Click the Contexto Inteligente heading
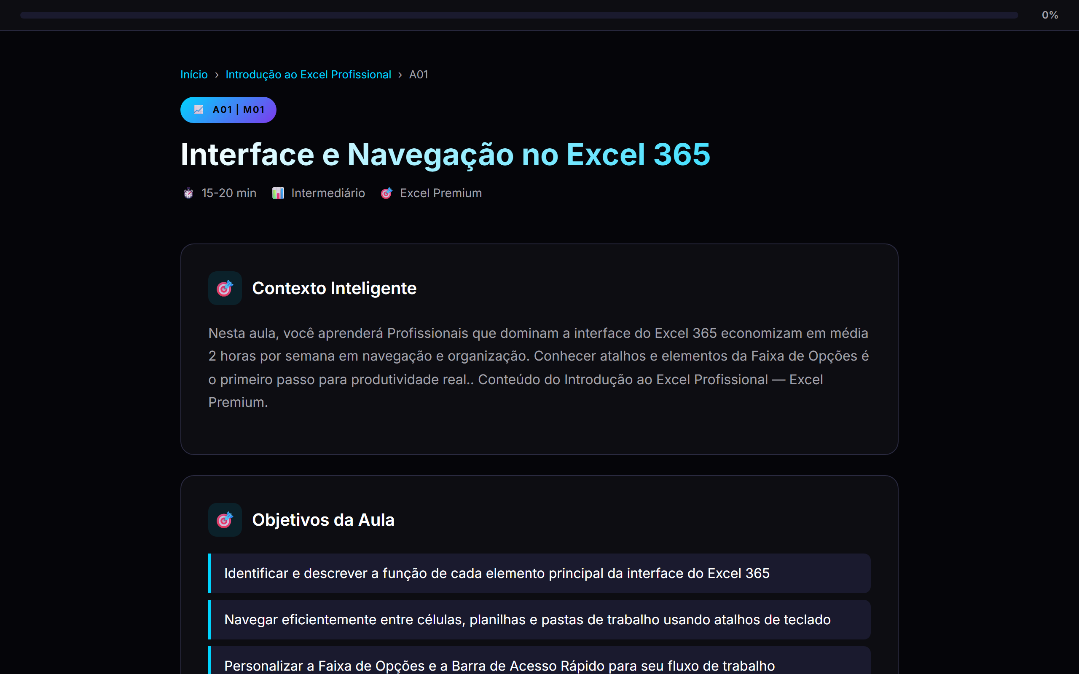The image size is (1079, 674). pos(334,289)
